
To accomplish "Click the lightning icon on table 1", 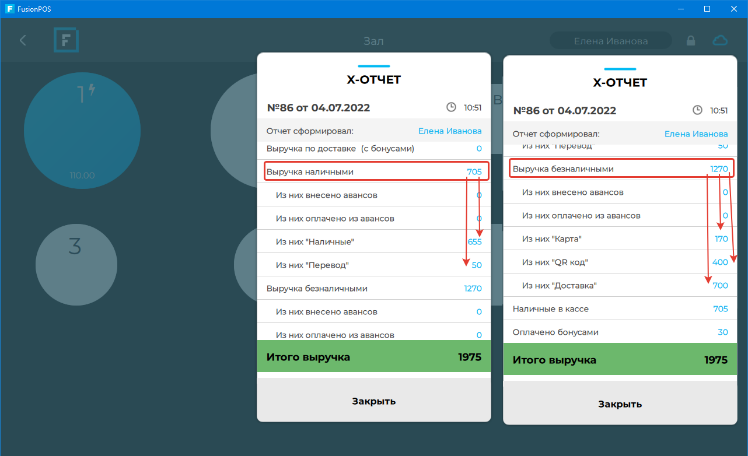I will point(92,90).
